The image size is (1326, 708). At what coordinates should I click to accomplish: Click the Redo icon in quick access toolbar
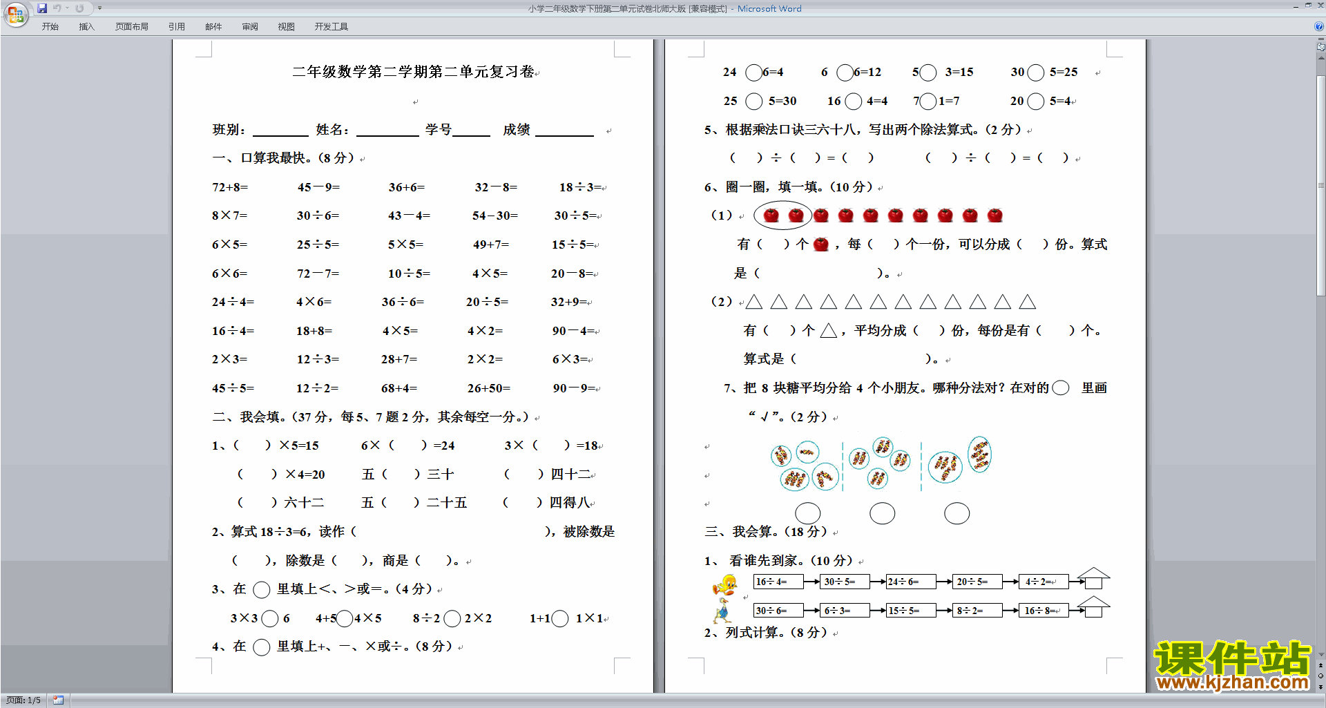(x=79, y=8)
